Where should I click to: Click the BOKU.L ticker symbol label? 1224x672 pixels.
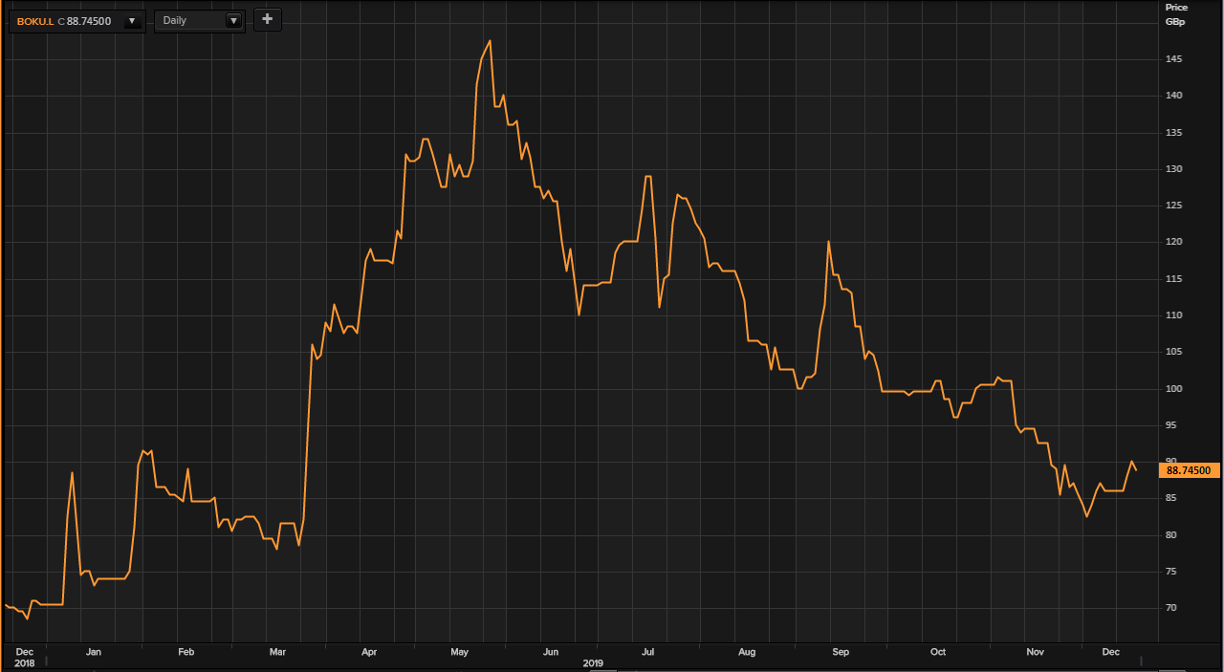pyautogui.click(x=35, y=20)
